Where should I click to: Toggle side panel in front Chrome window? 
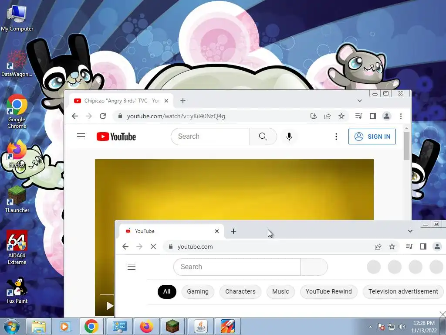point(423,246)
